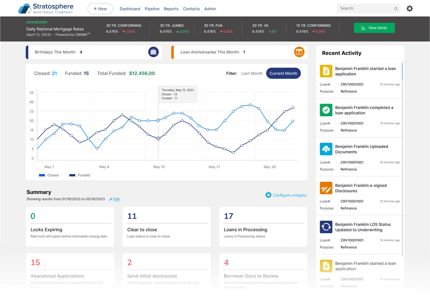The width and height of the screenshot is (430, 306).
Task: Click the green checkmark icon for completed loan application
Action: [x=326, y=110]
